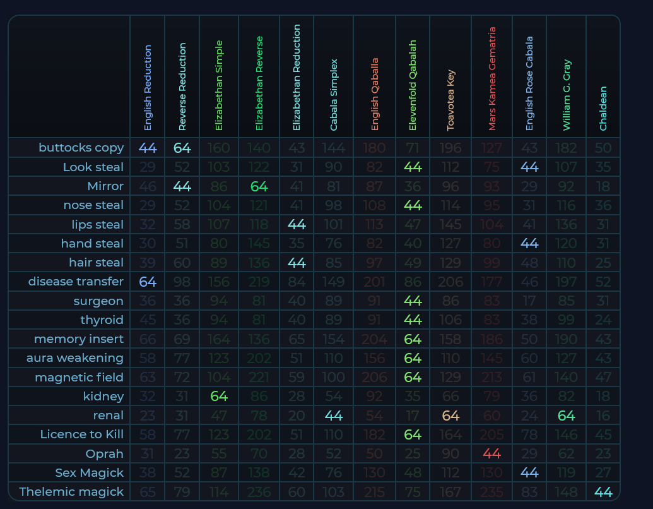This screenshot has width=653, height=509.
Task: Select the Mars Kamea Gematria header
Action: point(492,79)
